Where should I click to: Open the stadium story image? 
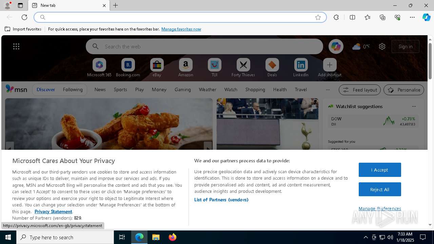click(x=268, y=124)
